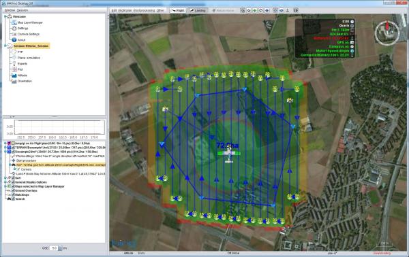Viewport: 409px width, 257px height.
Task: Toggle the Search layer checkbox
Action: pos(13,199)
